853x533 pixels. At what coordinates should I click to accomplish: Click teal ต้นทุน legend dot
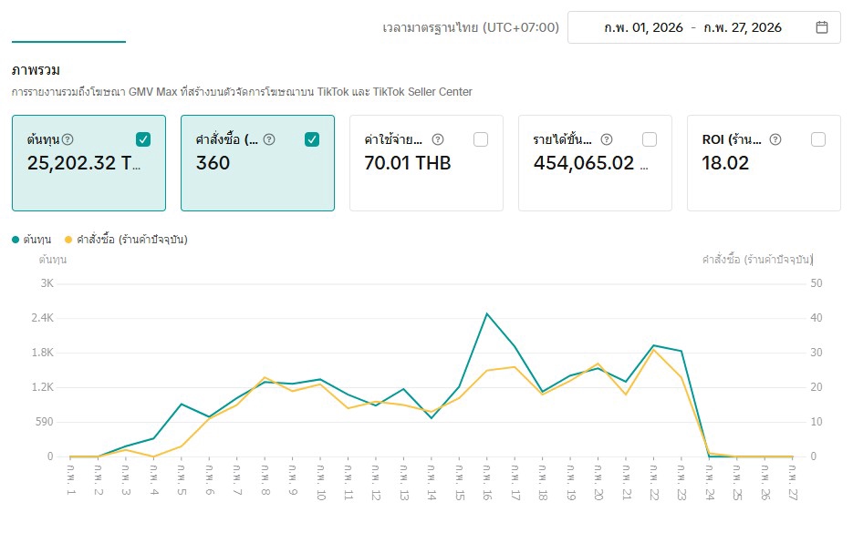pos(16,240)
